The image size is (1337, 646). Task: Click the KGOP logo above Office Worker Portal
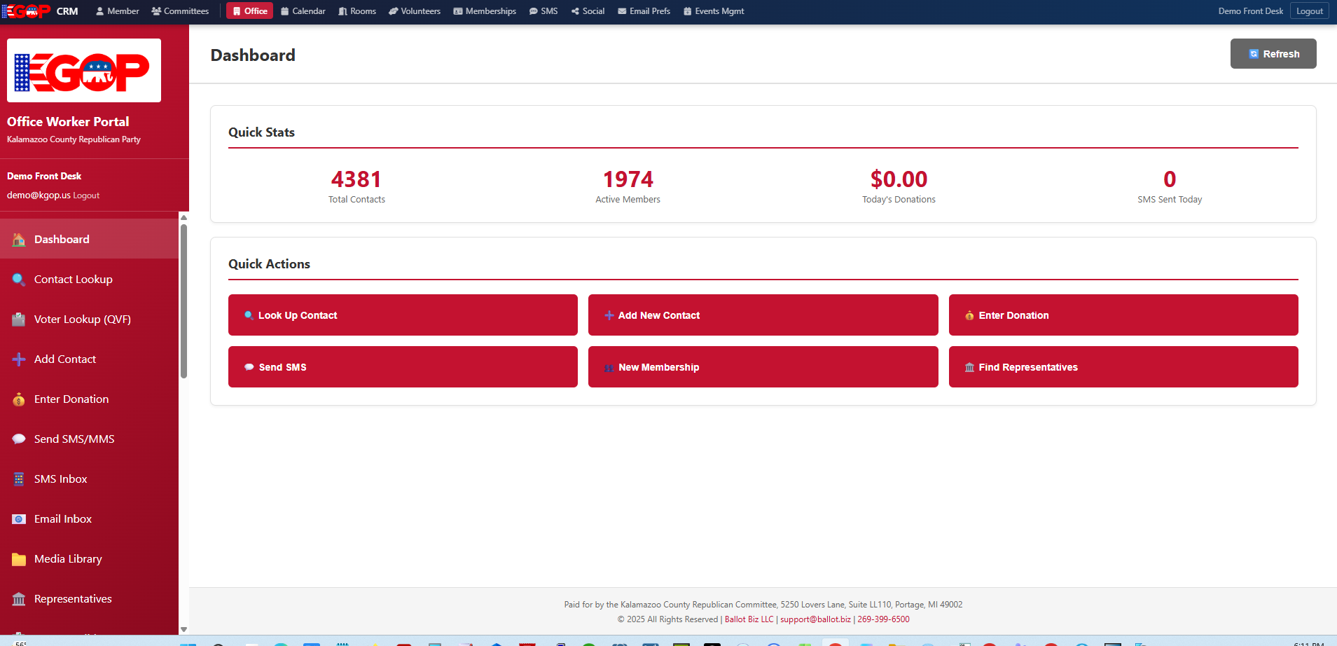point(83,70)
